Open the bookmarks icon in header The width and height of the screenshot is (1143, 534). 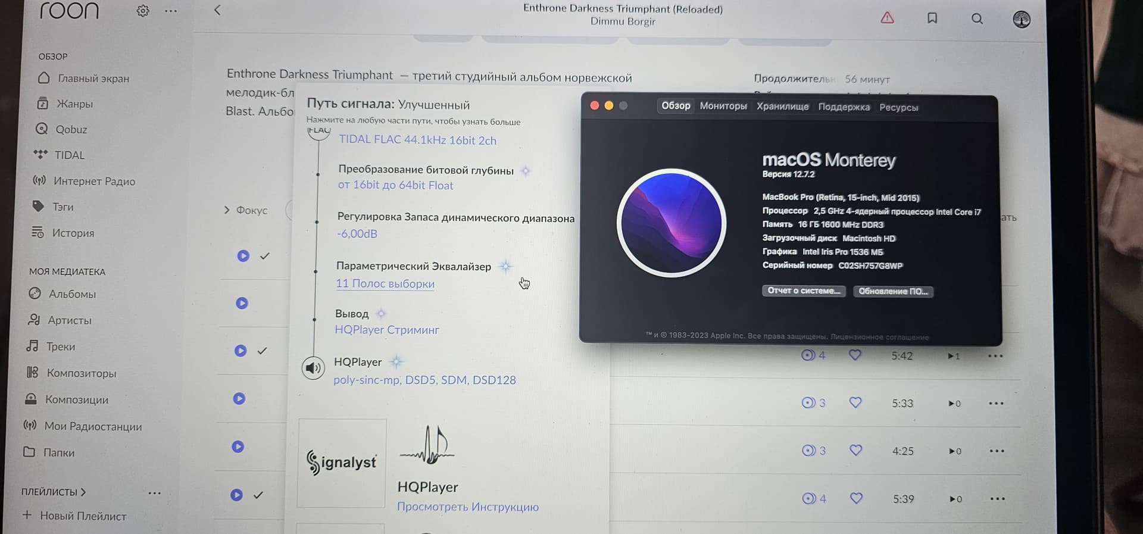click(932, 18)
